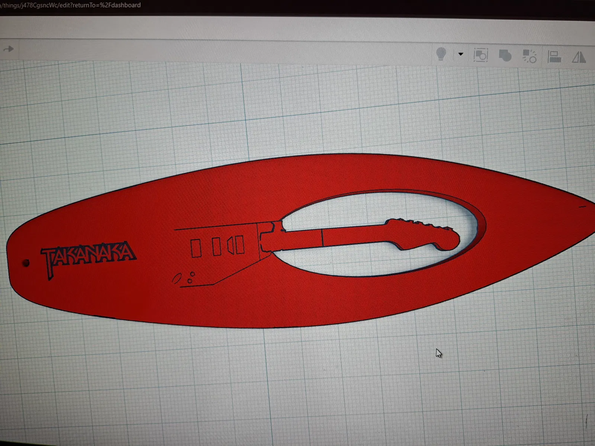Click the merged-shapes icon beside Group
Image resolution: width=595 pixels, height=446 pixels.
(x=505, y=56)
